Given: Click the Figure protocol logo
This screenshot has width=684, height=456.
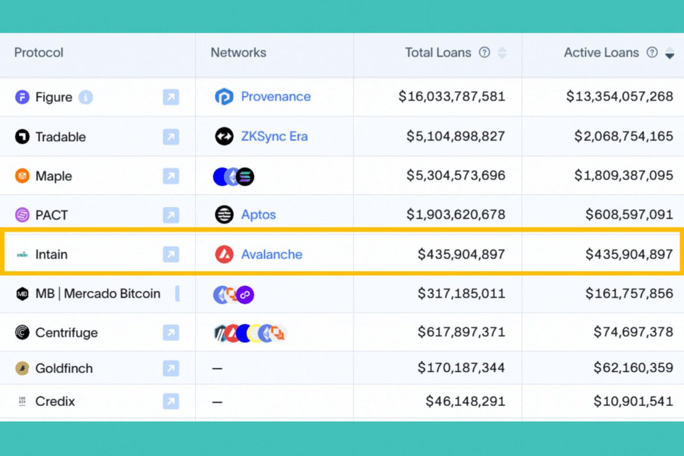Looking at the screenshot, I should pyautogui.click(x=22, y=97).
